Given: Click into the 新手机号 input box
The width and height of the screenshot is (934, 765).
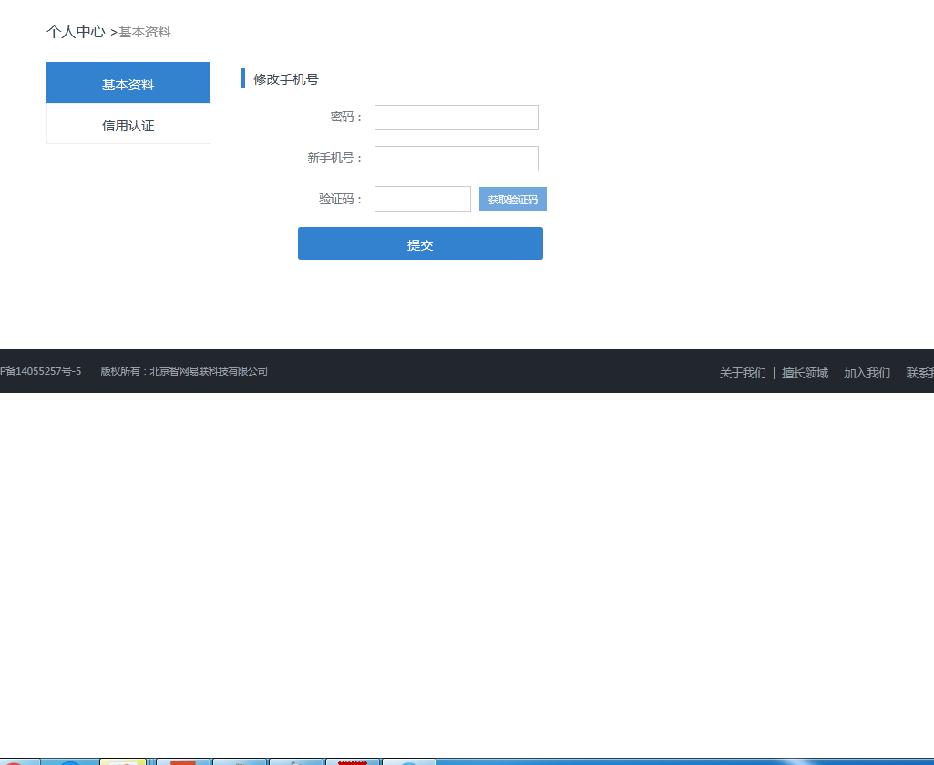Looking at the screenshot, I should 456,159.
